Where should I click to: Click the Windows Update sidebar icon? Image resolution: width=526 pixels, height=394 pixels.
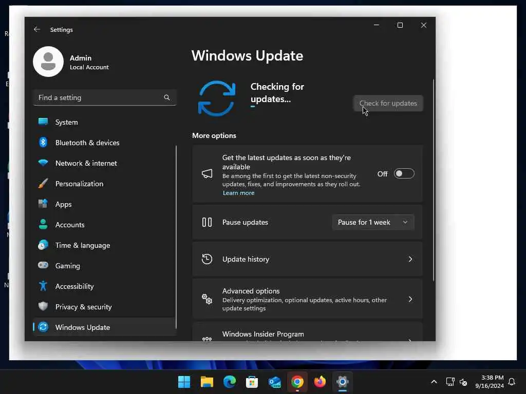point(43,327)
